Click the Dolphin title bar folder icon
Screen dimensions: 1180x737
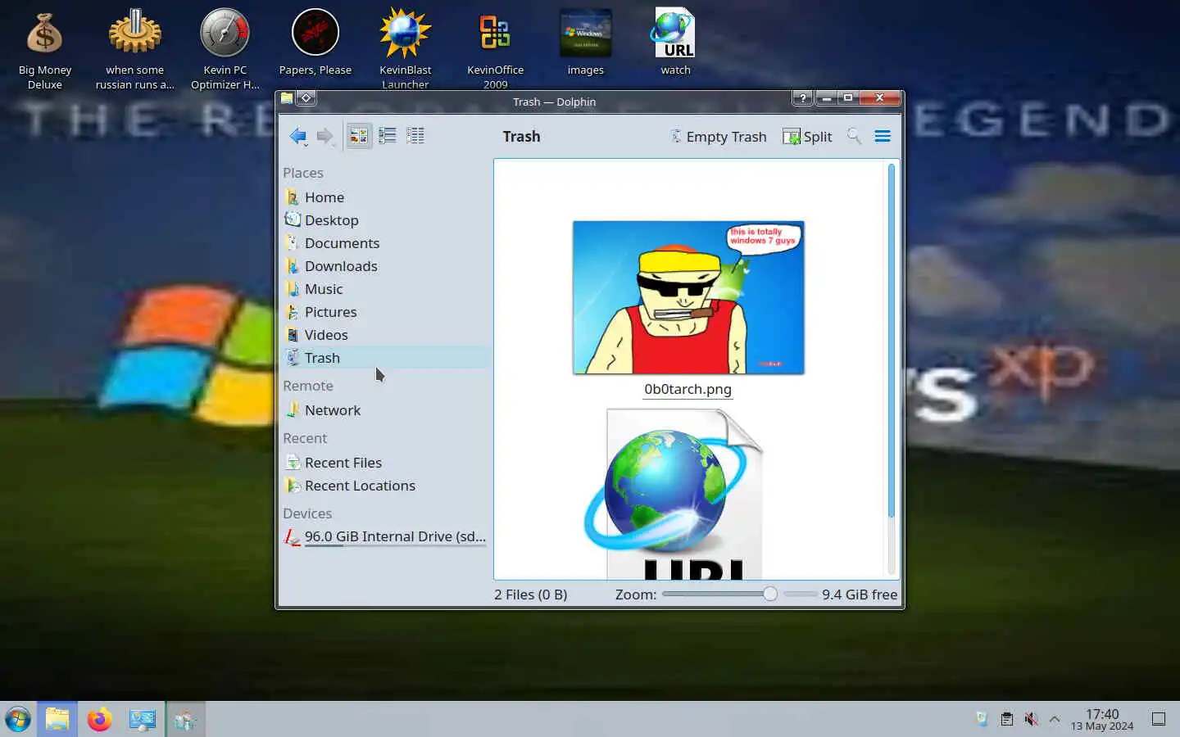(x=287, y=98)
